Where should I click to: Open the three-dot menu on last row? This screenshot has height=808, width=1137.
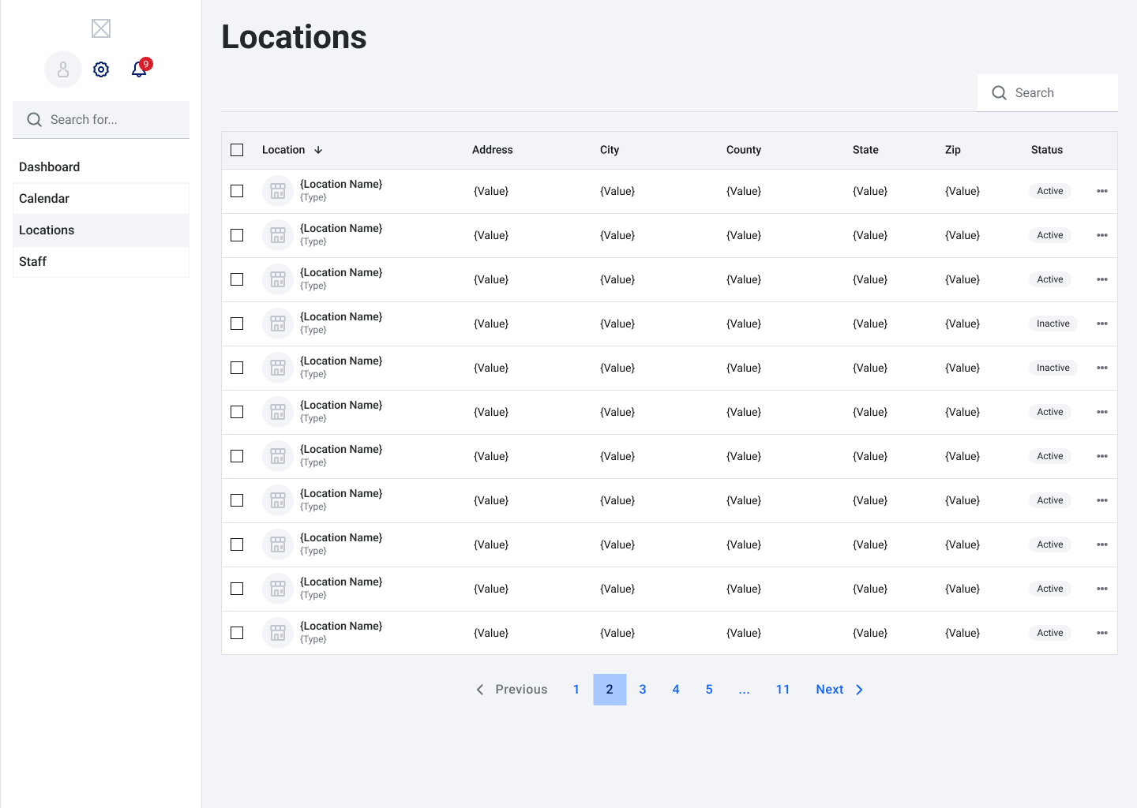(1102, 633)
